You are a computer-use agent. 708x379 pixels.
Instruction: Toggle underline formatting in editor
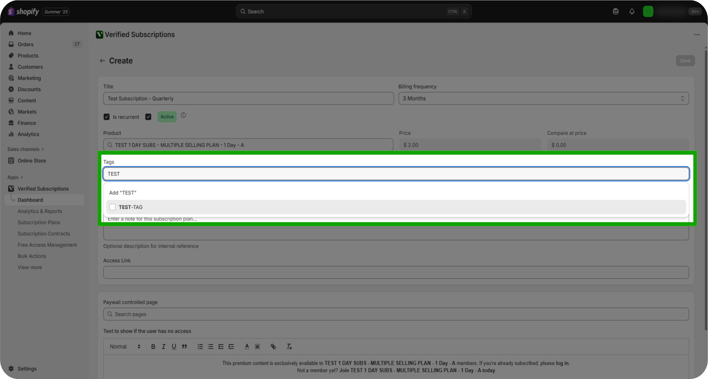(174, 347)
